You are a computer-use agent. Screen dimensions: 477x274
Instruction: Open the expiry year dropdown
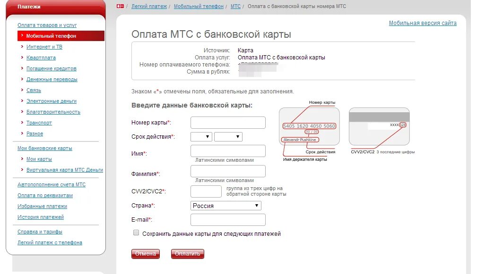click(228, 137)
